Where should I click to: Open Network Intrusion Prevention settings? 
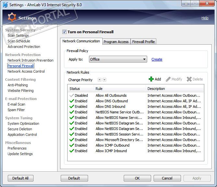[31, 60]
